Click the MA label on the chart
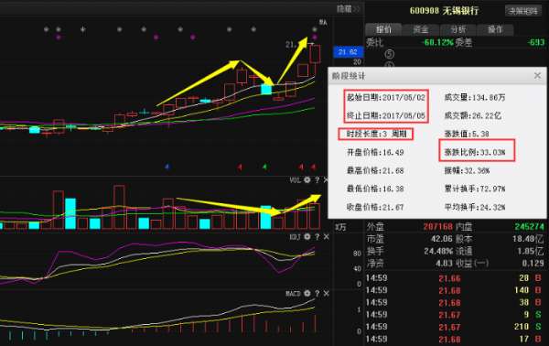The width and height of the screenshot is (549, 346). (323, 23)
